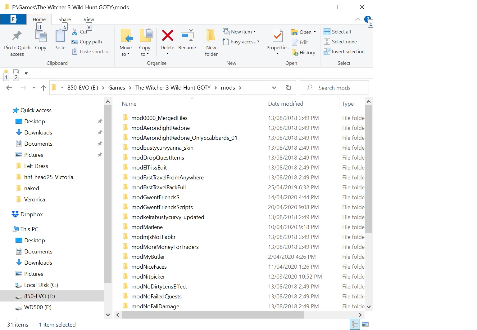The width and height of the screenshot is (477, 330).
Task: Expand the Open button dropdown
Action: [315, 32]
